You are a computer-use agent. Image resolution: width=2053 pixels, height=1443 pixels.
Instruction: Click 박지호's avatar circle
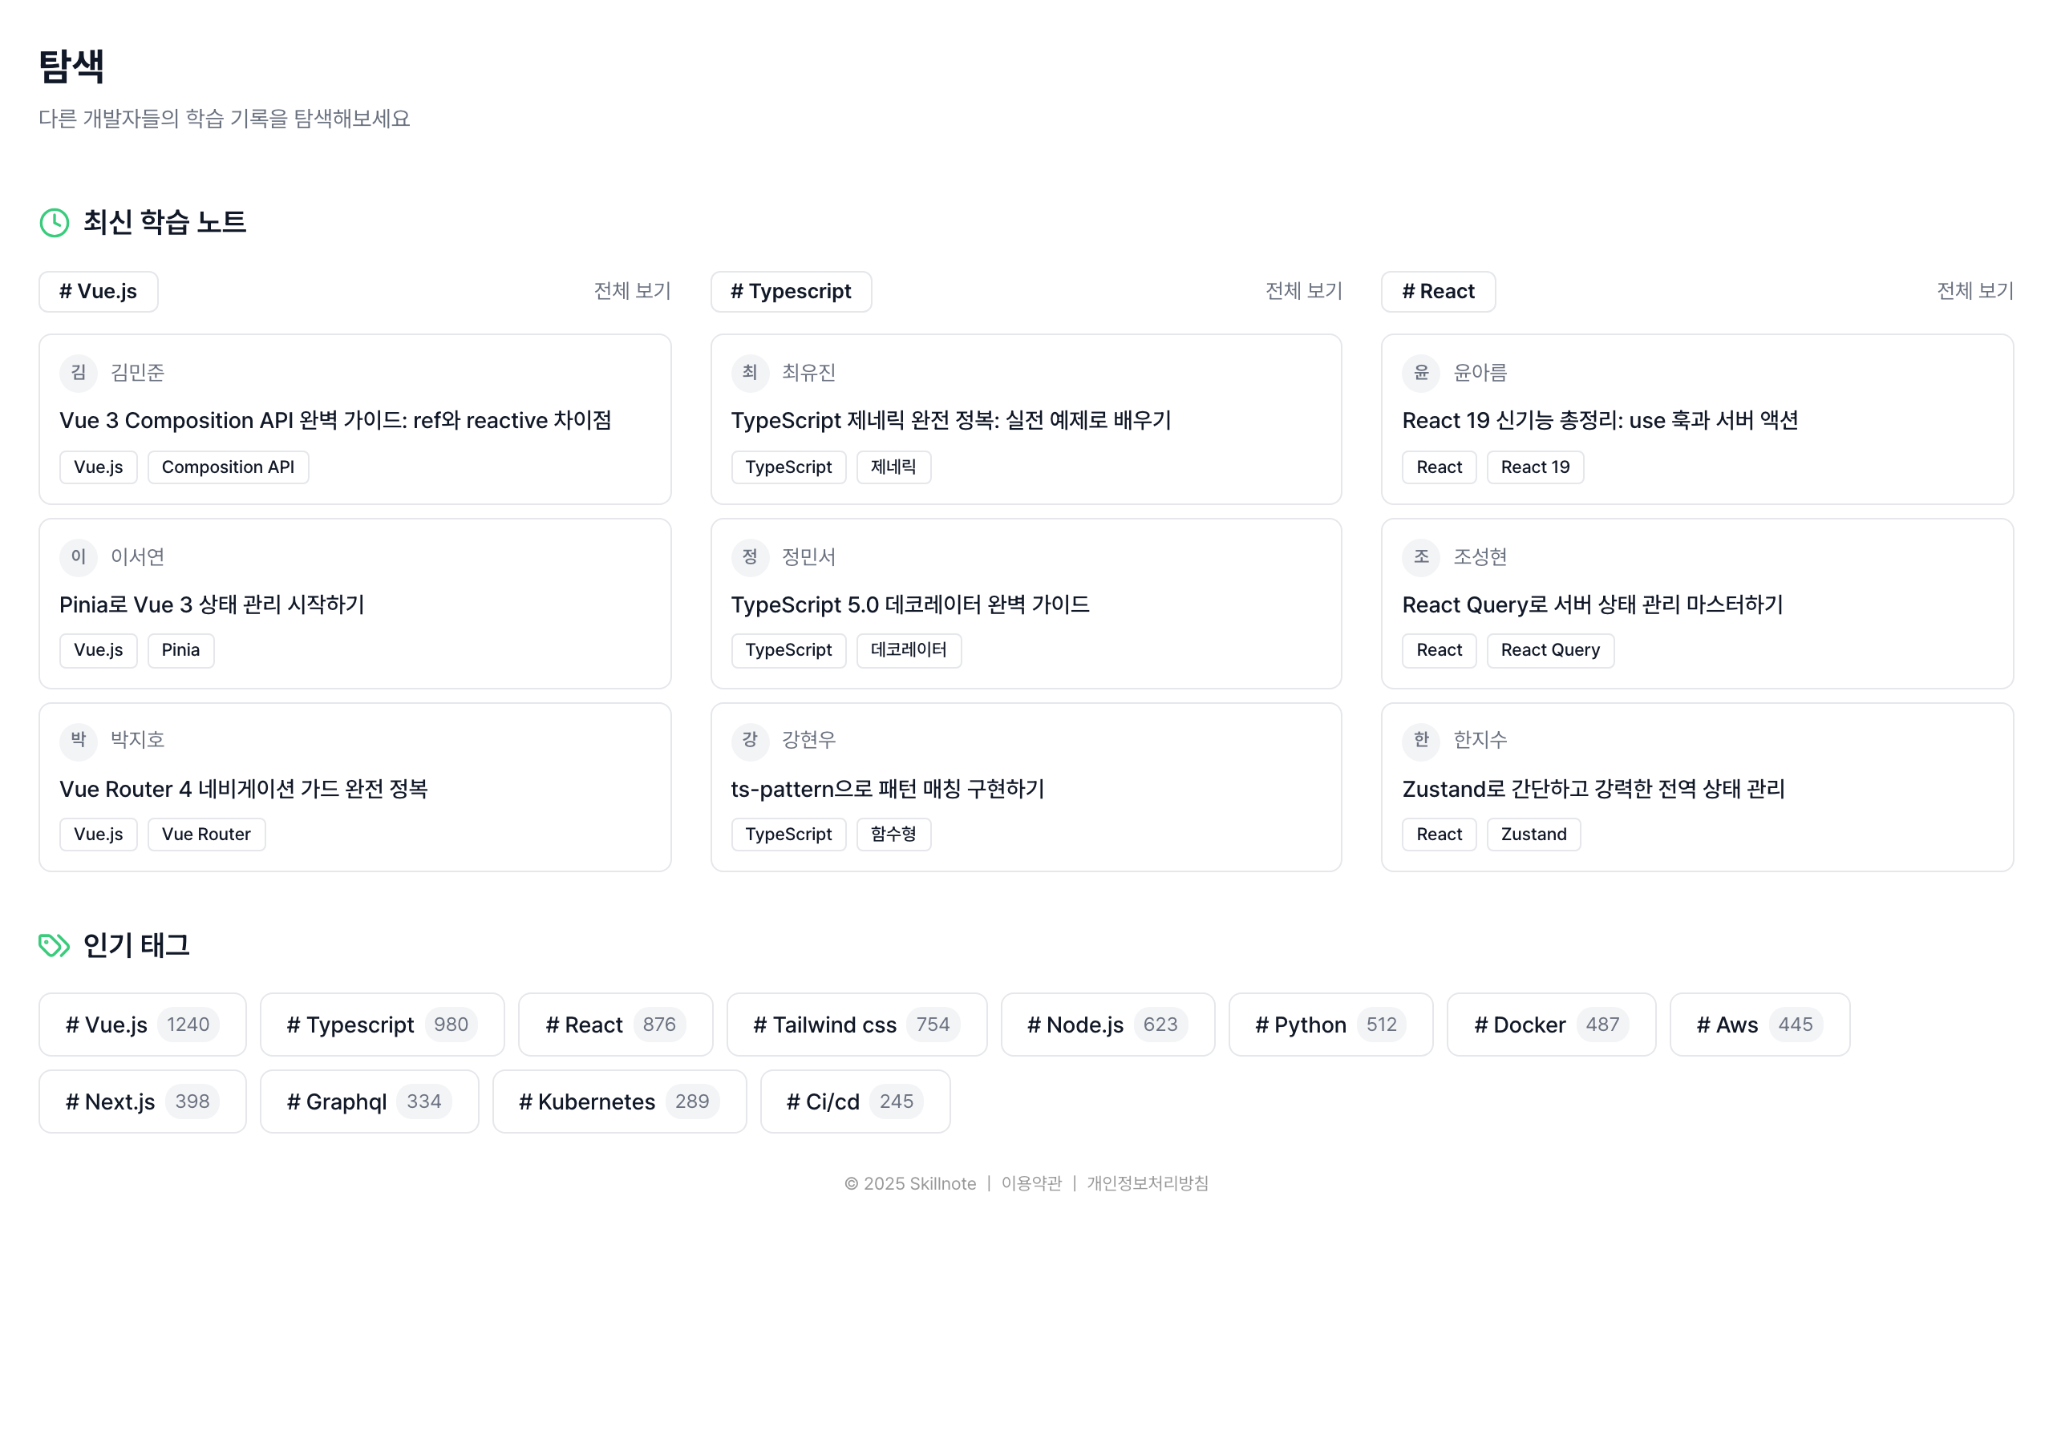(79, 740)
